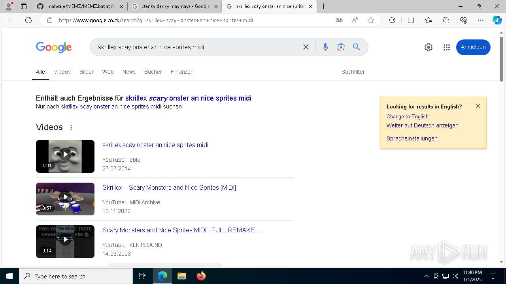The image size is (506, 284).
Task: Click Weiter auf Deutsch anzeigen
Action: click(423, 125)
